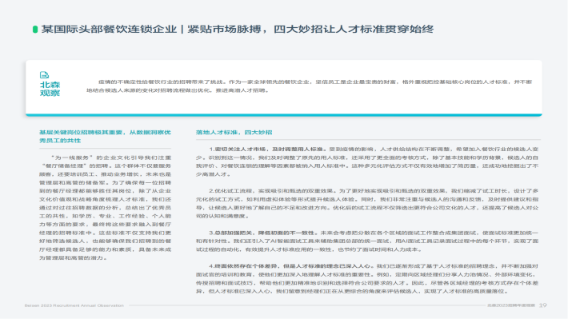Click heading 基层关键岗位招聘极其重要

pyautogui.click(x=105, y=137)
